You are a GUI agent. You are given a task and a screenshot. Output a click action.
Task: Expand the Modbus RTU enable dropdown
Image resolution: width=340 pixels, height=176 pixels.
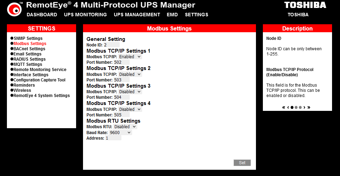point(125,127)
